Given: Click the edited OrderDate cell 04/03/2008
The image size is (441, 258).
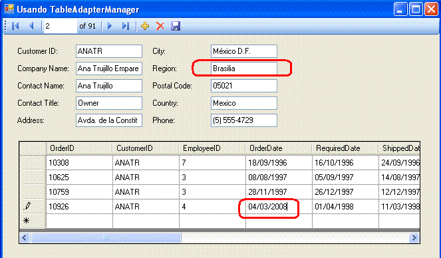Looking at the screenshot, I should [x=279, y=206].
